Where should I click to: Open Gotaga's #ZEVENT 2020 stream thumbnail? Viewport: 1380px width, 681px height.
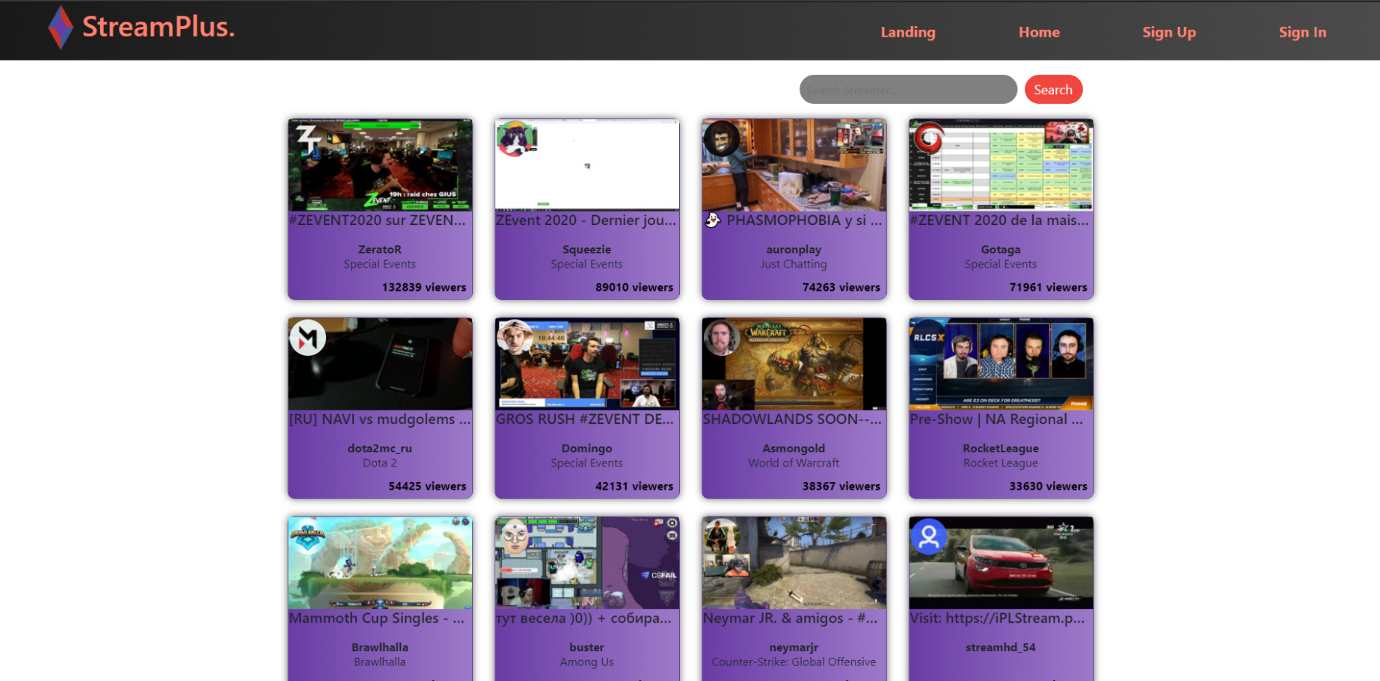coord(1001,164)
